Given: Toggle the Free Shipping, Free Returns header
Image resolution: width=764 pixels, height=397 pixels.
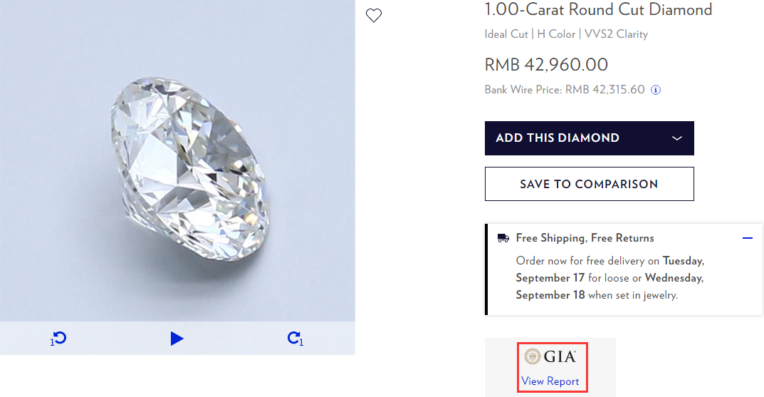Looking at the screenshot, I should [x=585, y=238].
